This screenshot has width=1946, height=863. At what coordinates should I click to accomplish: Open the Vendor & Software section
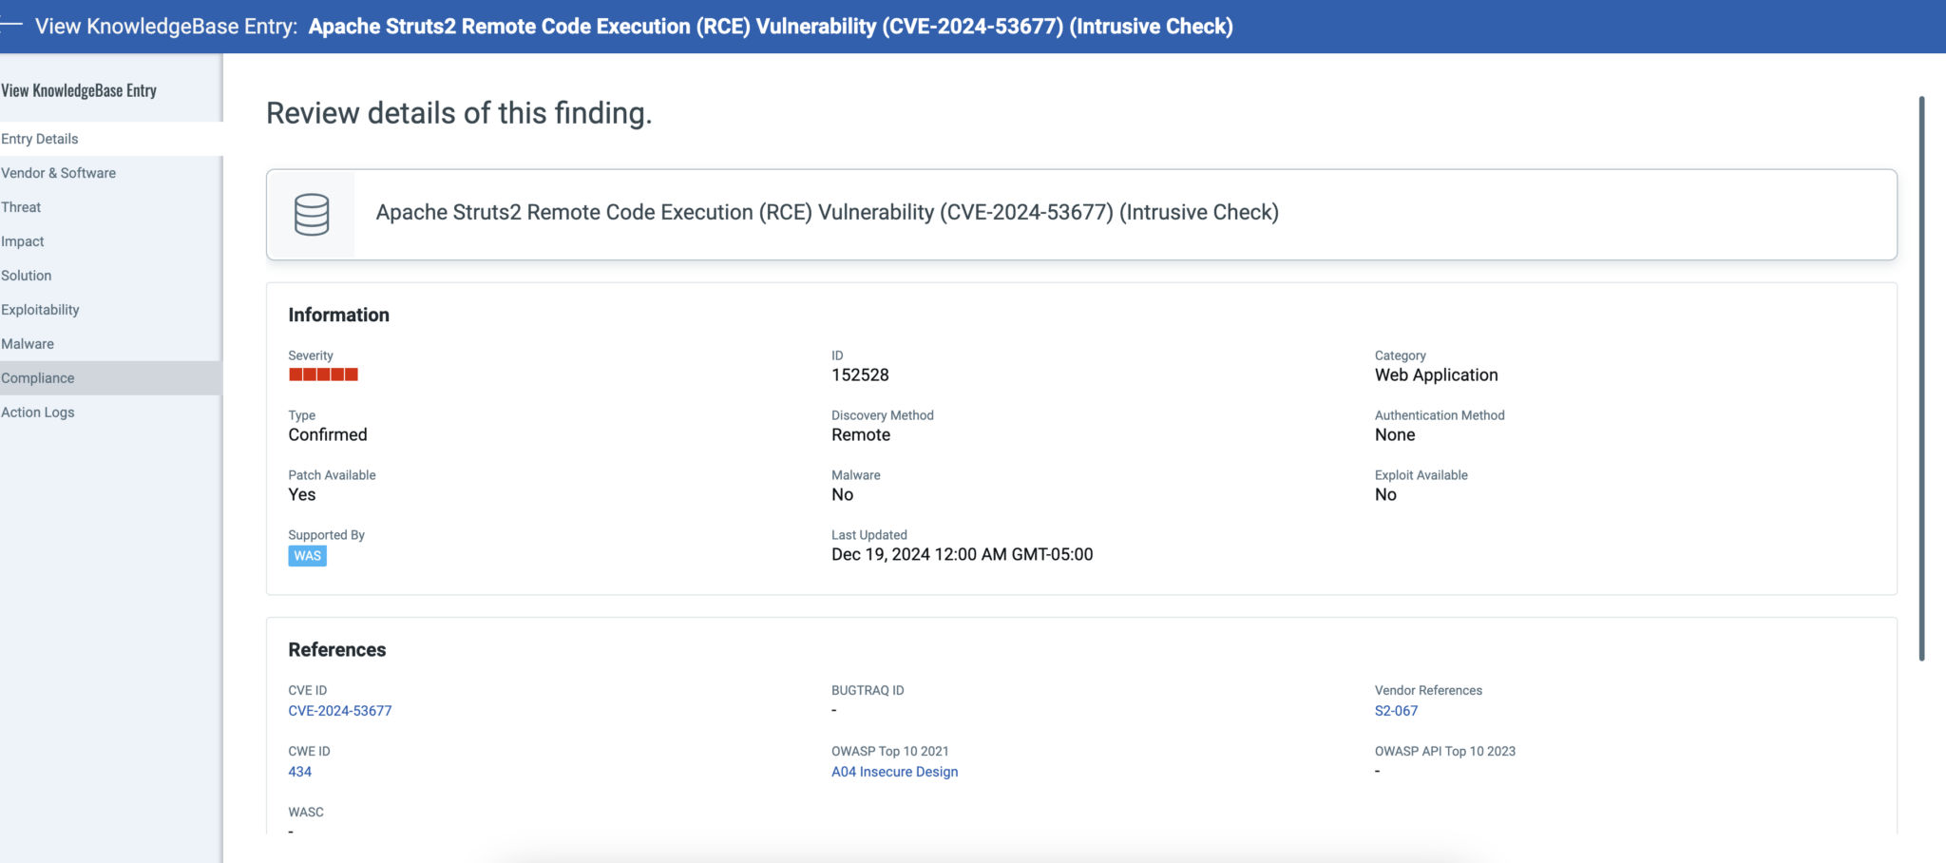59,173
